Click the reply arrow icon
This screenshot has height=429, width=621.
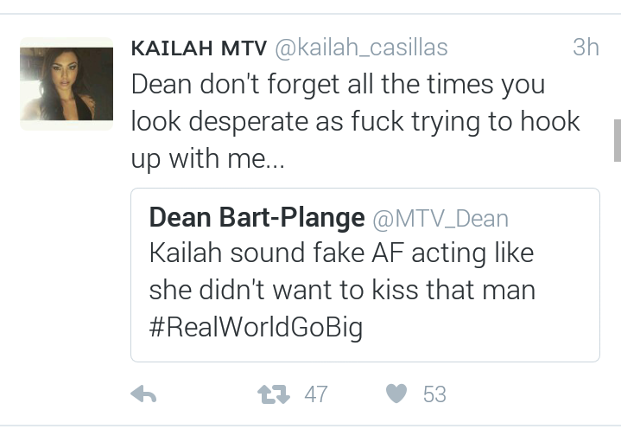(143, 394)
